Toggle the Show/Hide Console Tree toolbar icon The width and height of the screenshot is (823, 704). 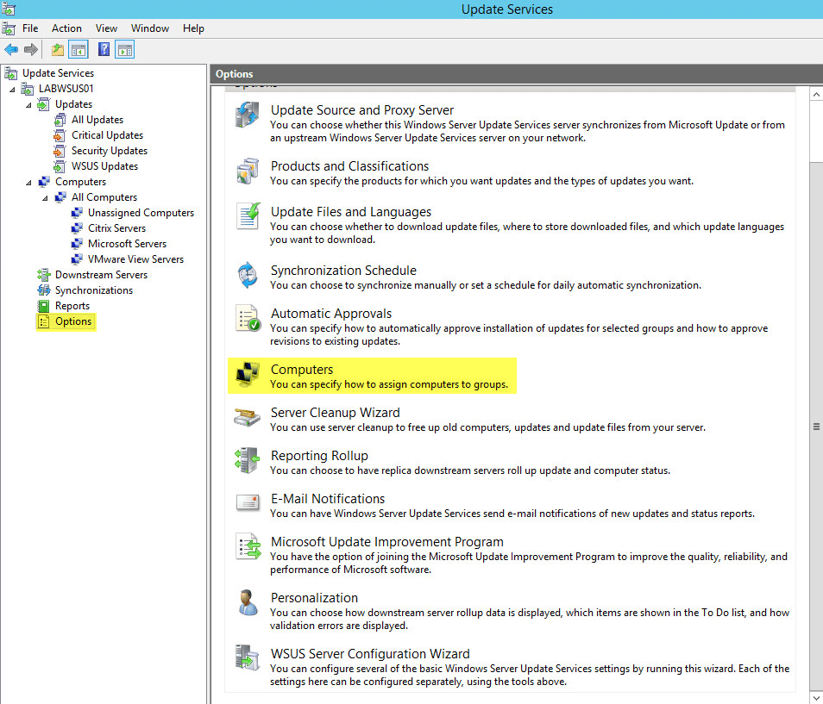[78, 49]
